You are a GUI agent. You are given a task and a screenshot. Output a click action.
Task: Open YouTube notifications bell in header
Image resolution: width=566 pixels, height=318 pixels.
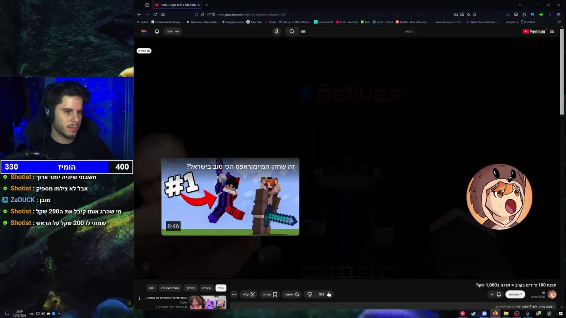[x=157, y=31]
